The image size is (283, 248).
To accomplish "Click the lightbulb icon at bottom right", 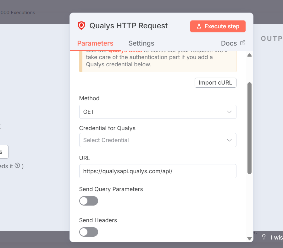I will tap(264, 237).
